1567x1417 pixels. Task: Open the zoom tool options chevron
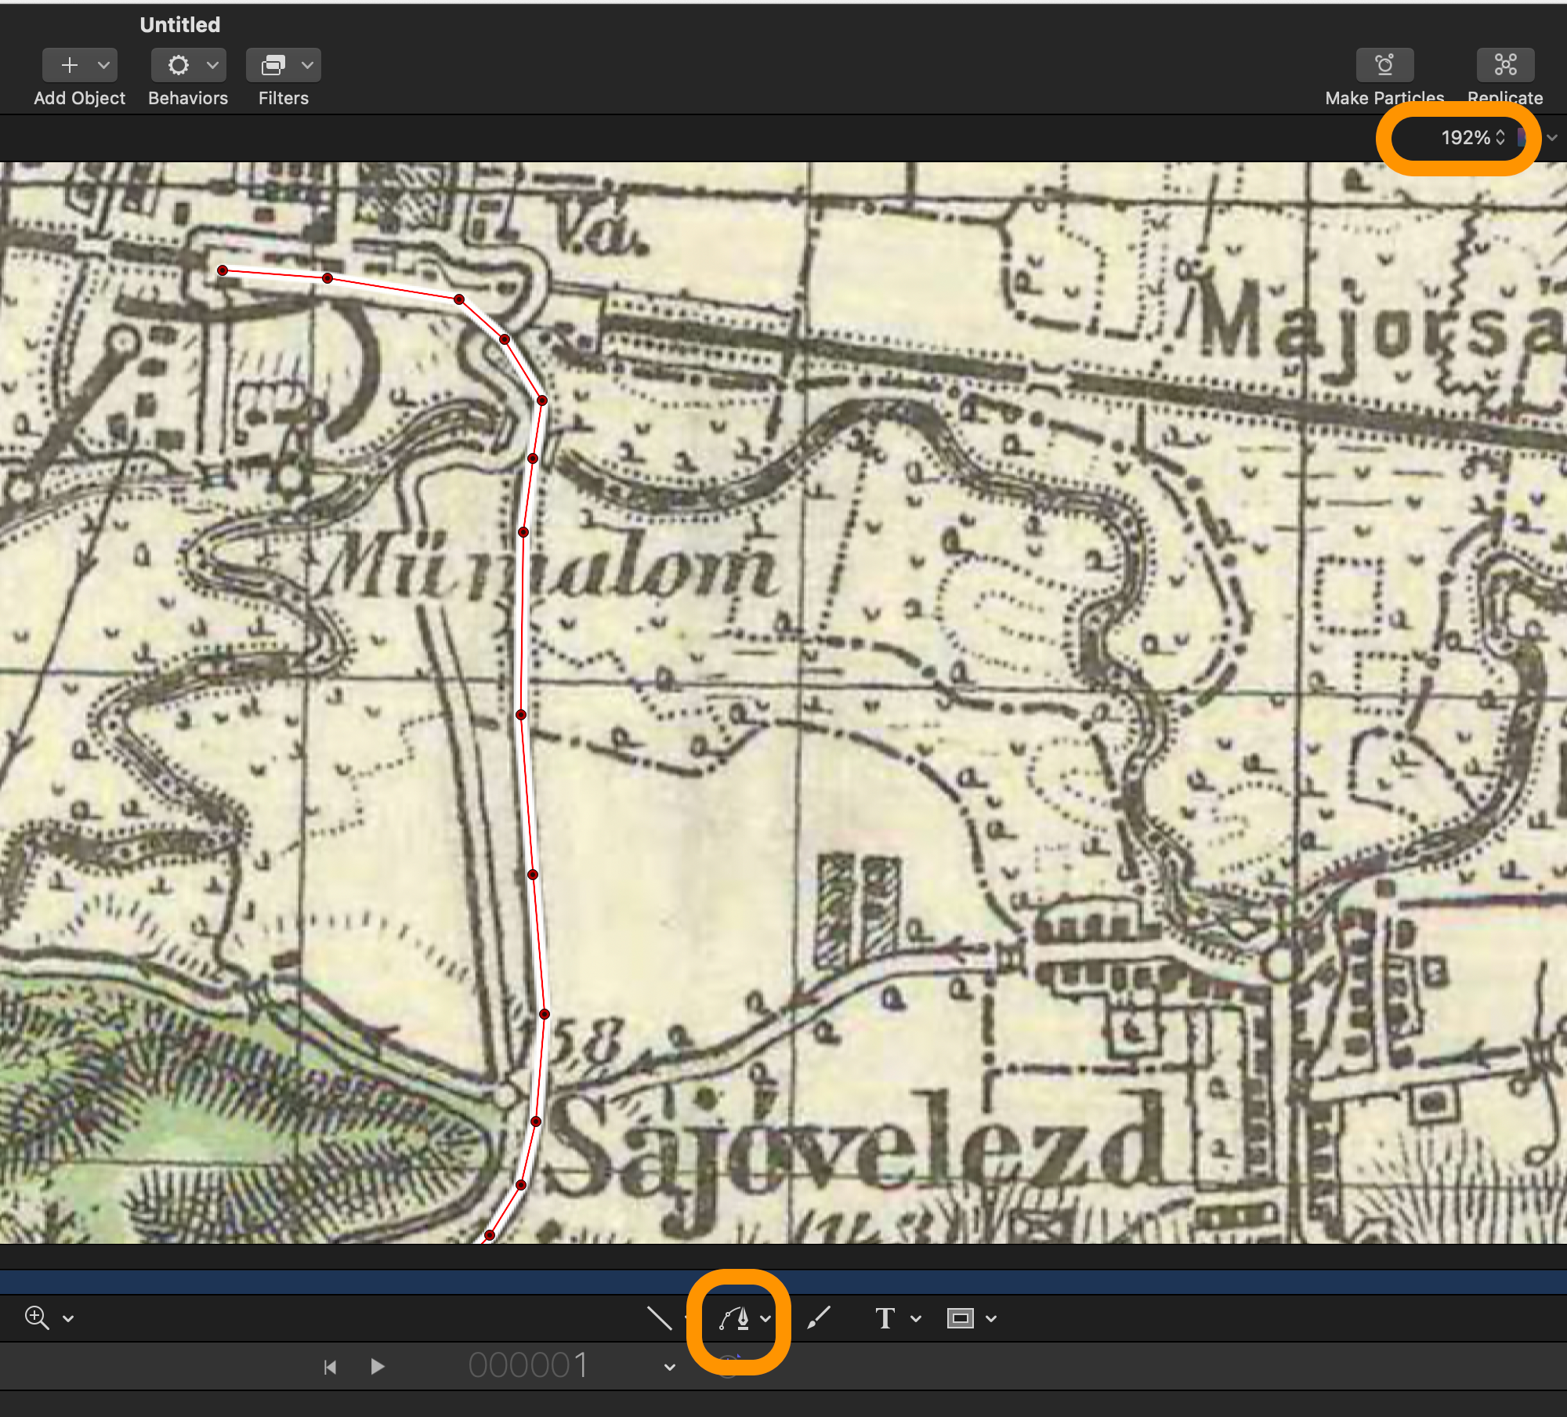tap(68, 1319)
